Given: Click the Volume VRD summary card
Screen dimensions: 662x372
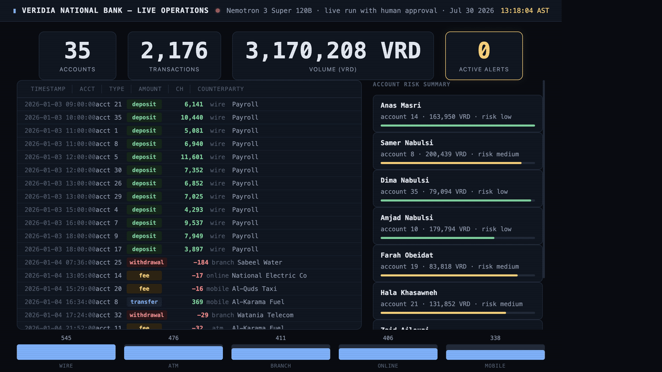Looking at the screenshot, I should (x=333, y=56).
